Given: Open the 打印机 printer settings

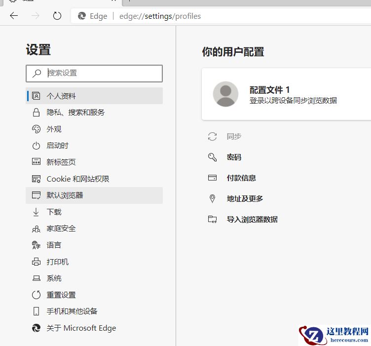Looking at the screenshot, I should tap(94, 262).
